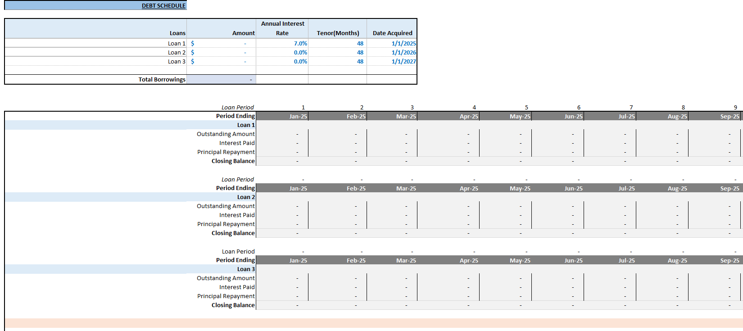Select the Loan 1 label in loans table
Image resolution: width=743 pixels, height=331 pixels.
pyautogui.click(x=95, y=43)
